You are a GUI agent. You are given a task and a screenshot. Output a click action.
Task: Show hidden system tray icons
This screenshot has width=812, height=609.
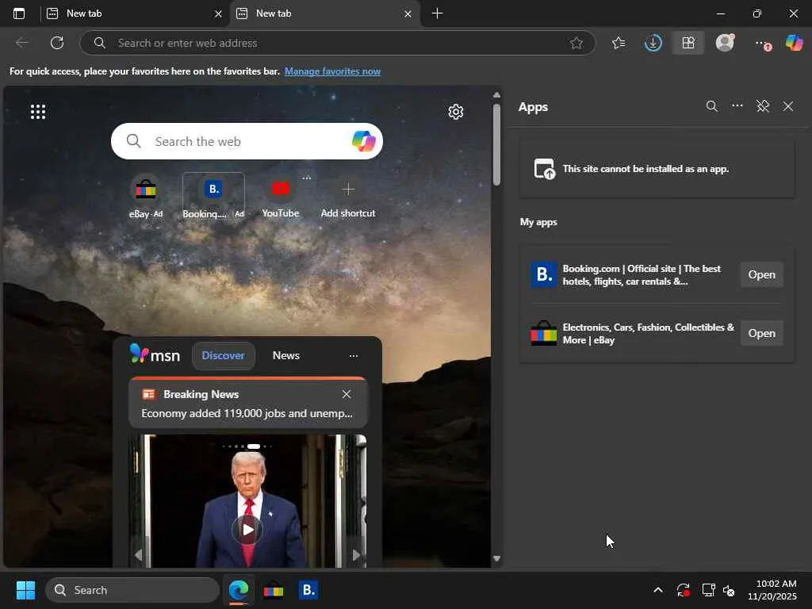657,590
